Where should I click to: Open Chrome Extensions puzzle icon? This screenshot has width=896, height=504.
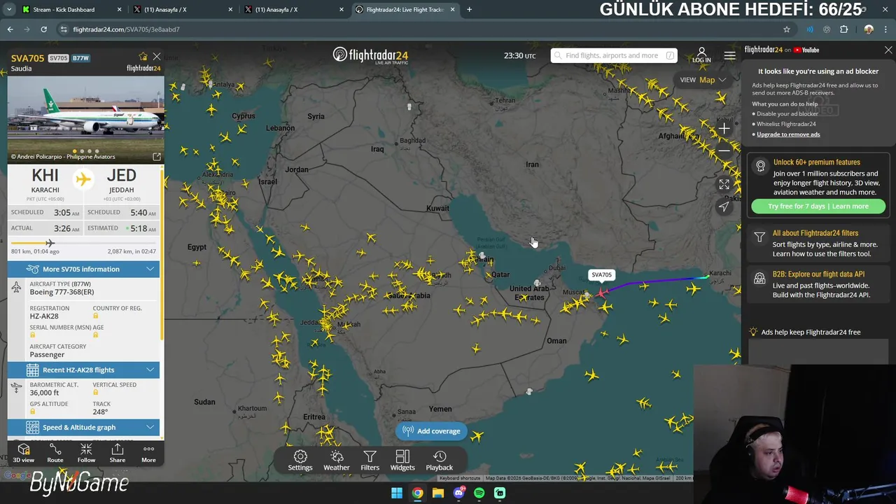point(843,29)
